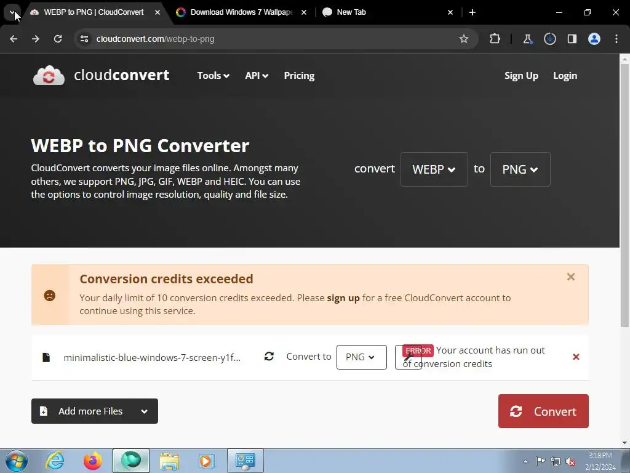Screen dimensions: 630x473
Task: Open the Chrome three-dot menu
Action: (x=616, y=39)
